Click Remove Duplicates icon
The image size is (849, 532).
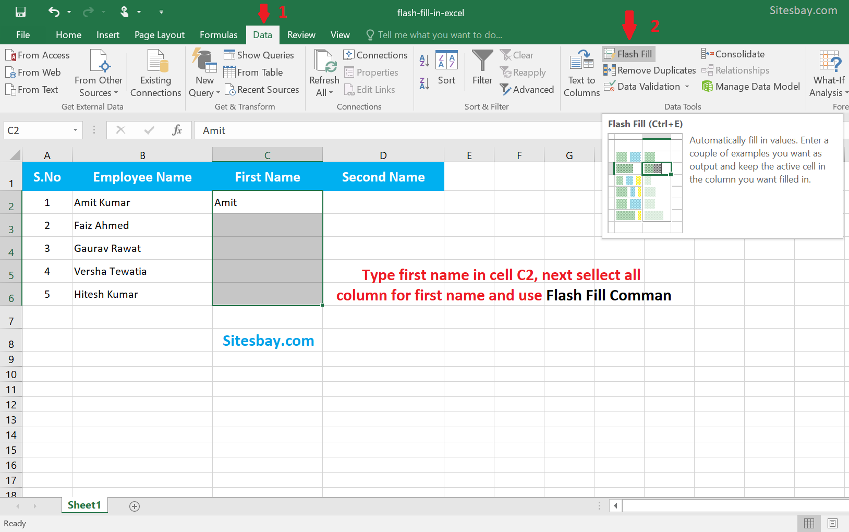609,70
